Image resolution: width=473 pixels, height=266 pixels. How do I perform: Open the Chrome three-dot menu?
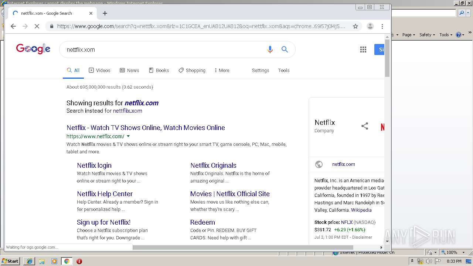click(382, 26)
